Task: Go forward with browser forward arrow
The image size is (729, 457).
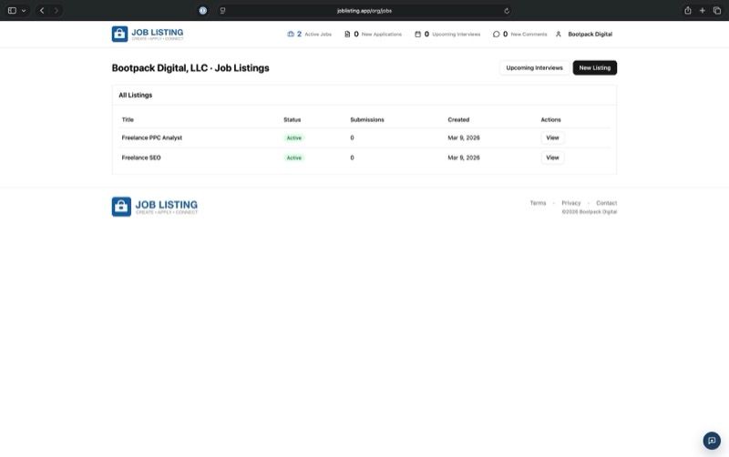Action: 56,10
